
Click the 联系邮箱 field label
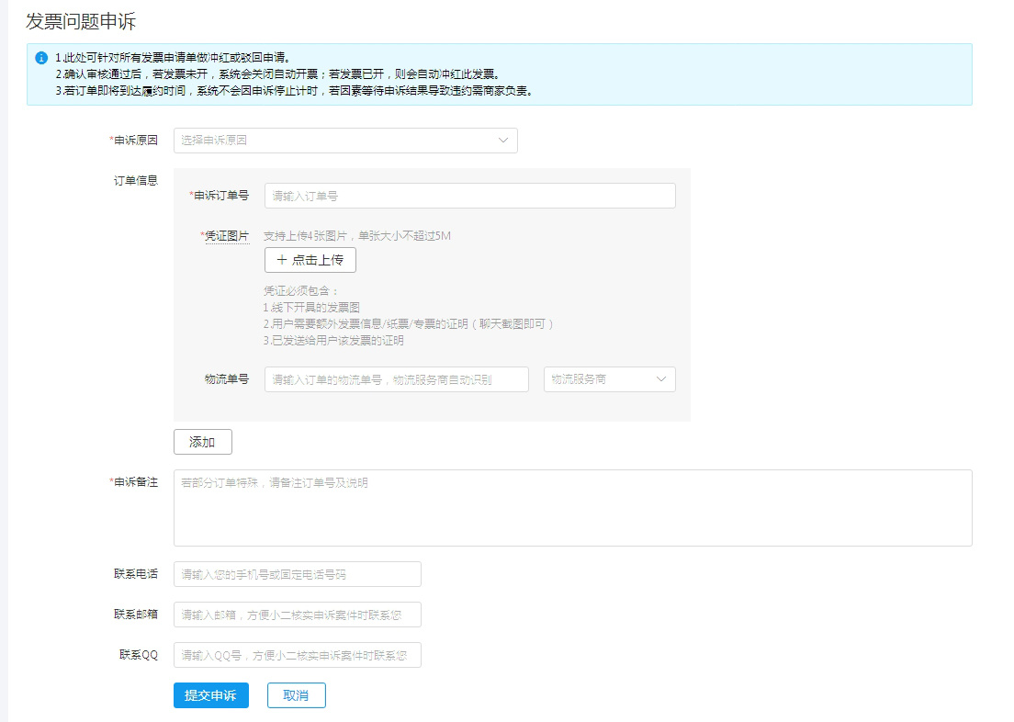(x=136, y=614)
